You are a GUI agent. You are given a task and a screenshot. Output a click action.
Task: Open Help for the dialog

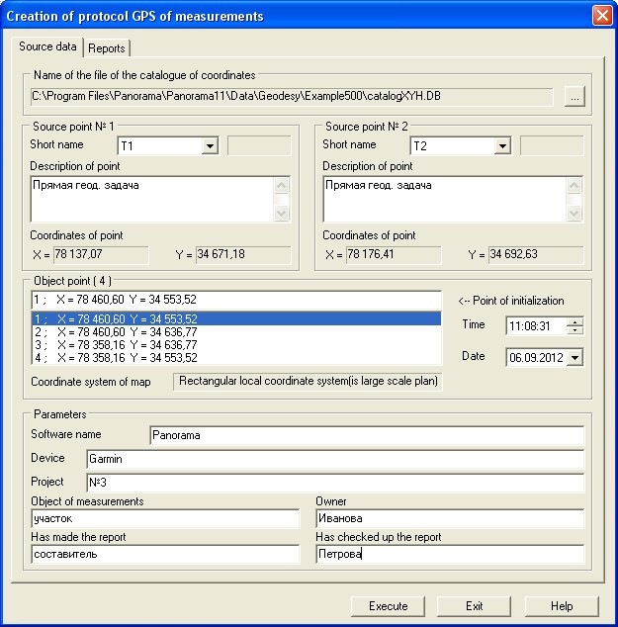point(562,606)
